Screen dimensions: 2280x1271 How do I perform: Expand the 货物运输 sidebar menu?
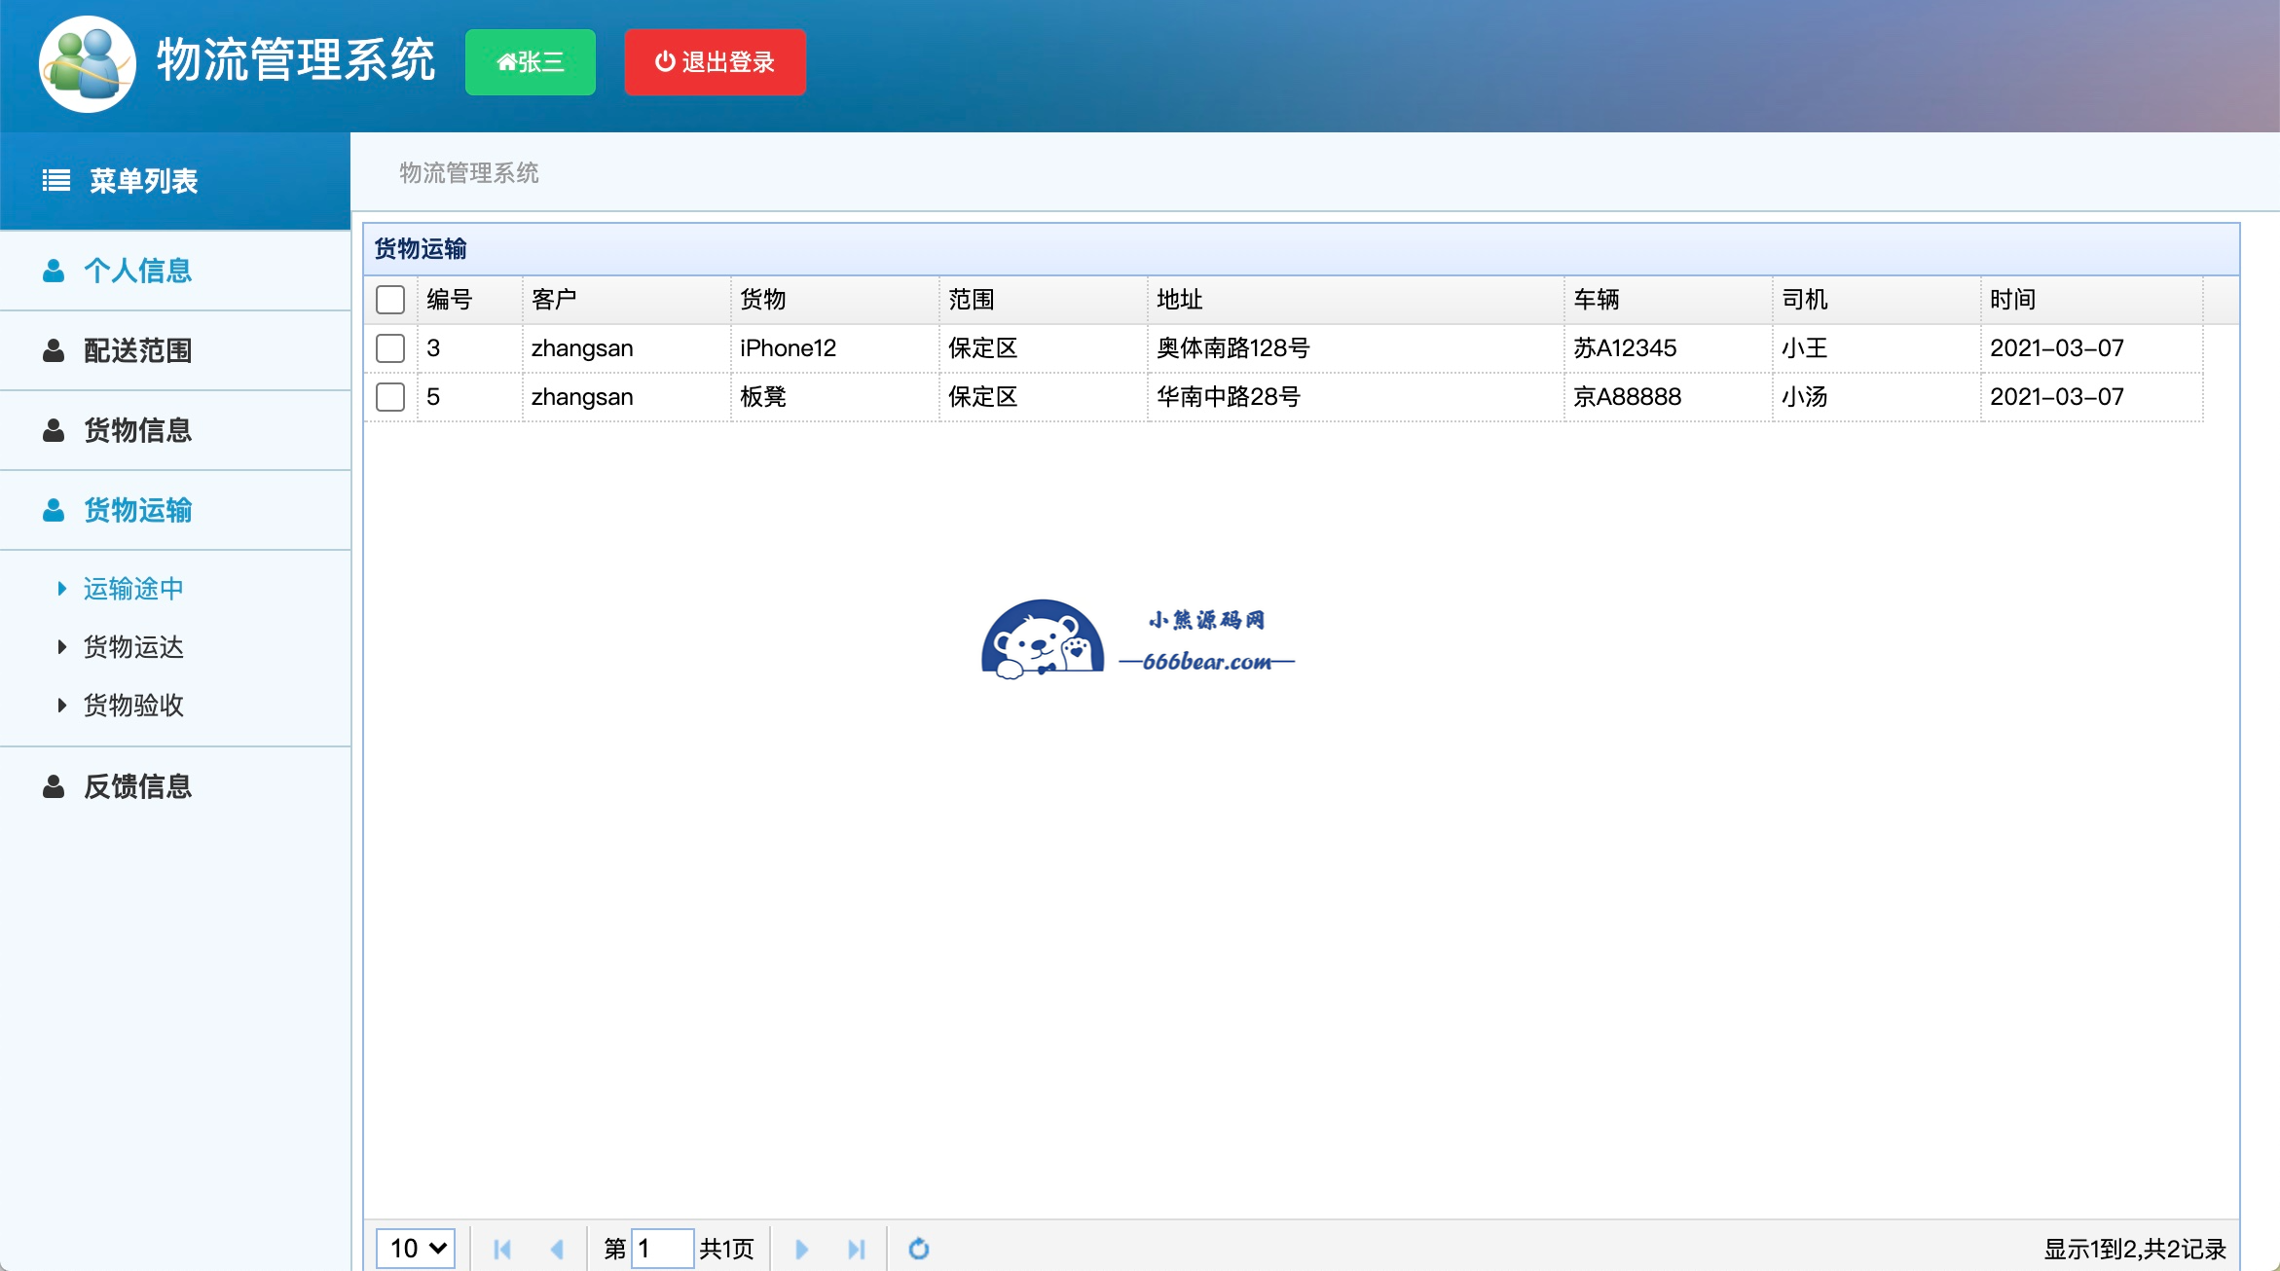click(137, 510)
